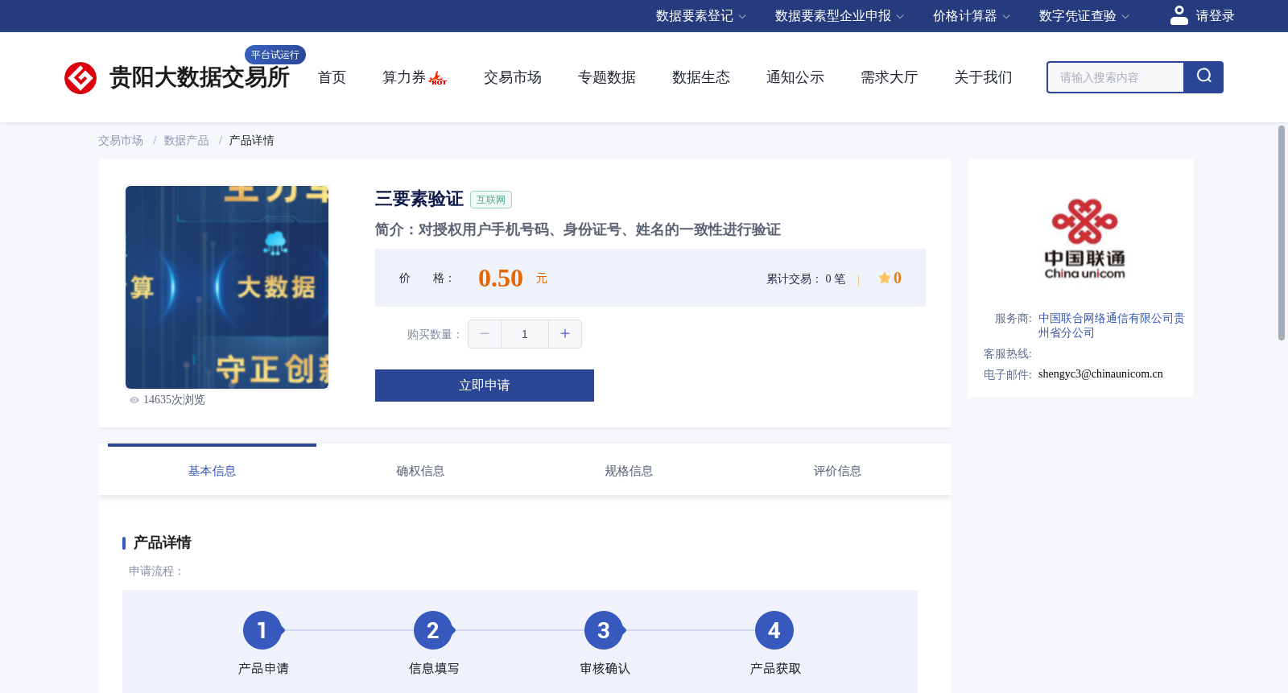Click 数据产品 in the breadcrumb

[186, 141]
